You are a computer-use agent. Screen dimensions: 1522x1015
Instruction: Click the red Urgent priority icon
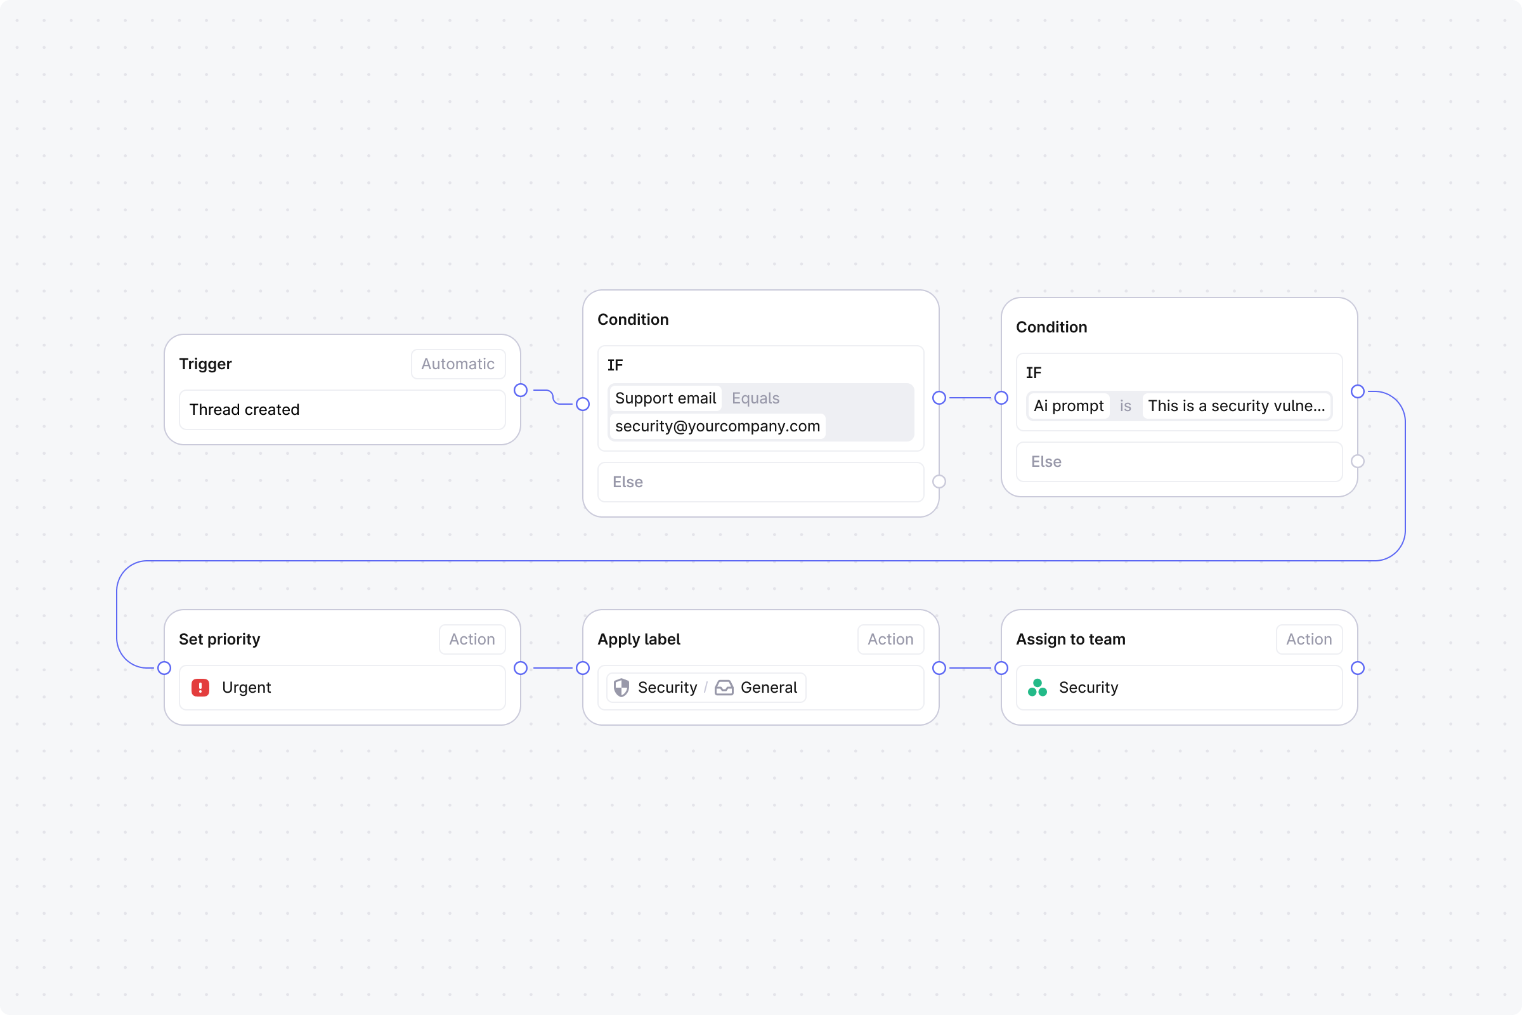point(200,688)
